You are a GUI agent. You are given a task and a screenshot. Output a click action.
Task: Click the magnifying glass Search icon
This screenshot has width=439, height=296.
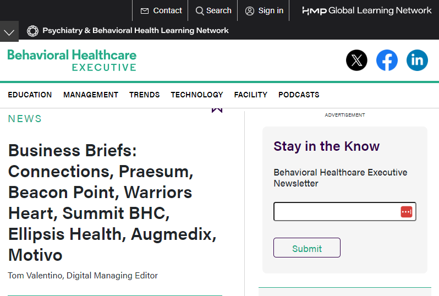(x=199, y=11)
